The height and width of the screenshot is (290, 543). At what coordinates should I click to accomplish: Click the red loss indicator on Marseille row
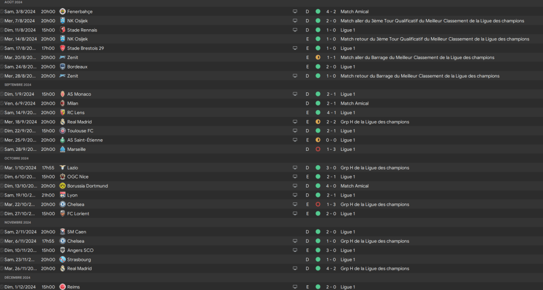coord(318,150)
